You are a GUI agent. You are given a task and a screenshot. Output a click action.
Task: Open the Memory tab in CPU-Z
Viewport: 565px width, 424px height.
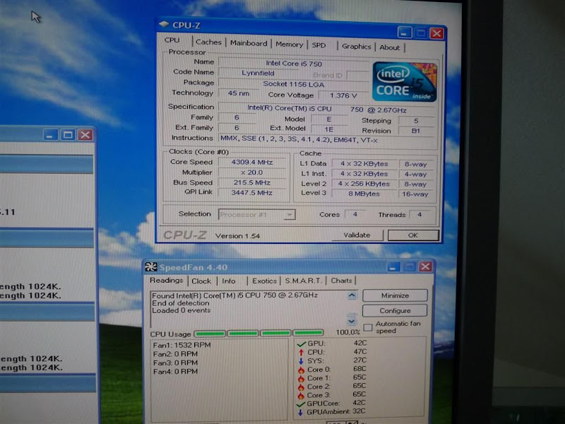(290, 45)
